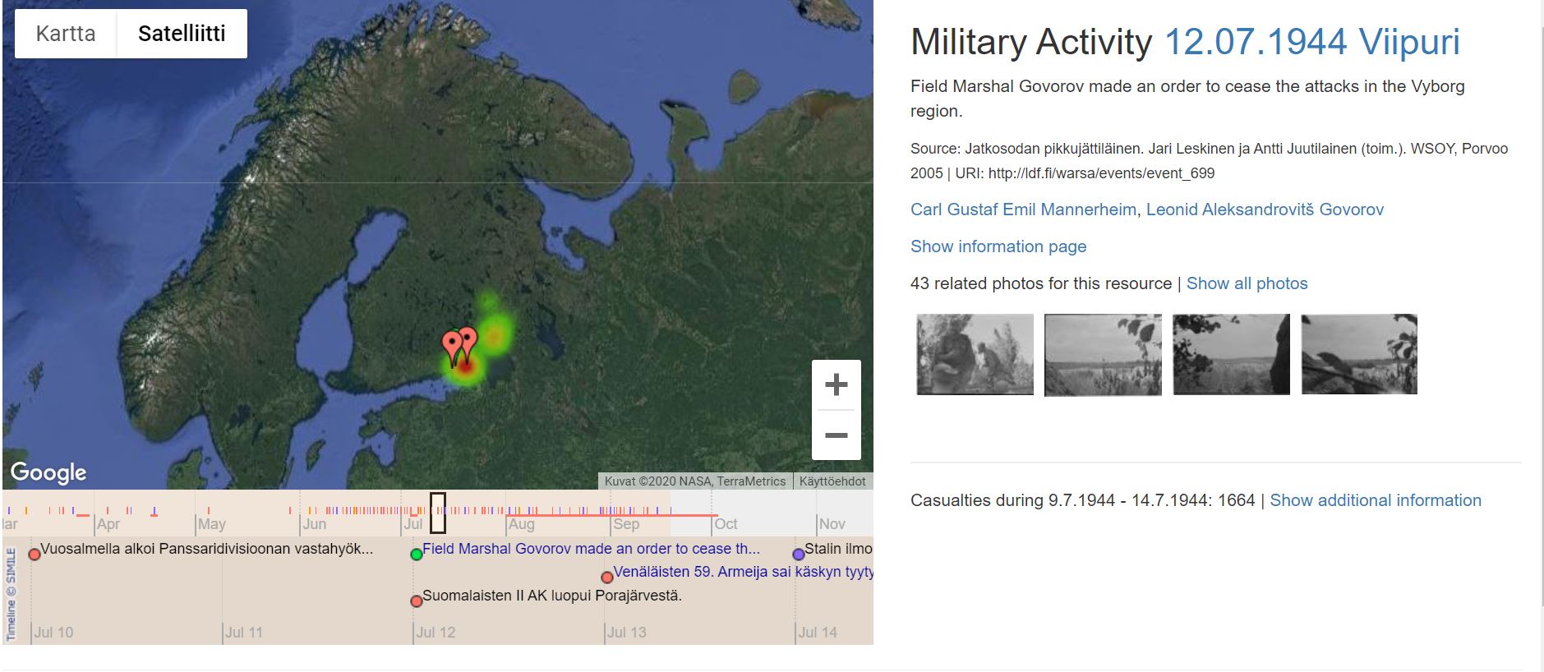Click Jul 13 date label on timeline

coord(626,633)
